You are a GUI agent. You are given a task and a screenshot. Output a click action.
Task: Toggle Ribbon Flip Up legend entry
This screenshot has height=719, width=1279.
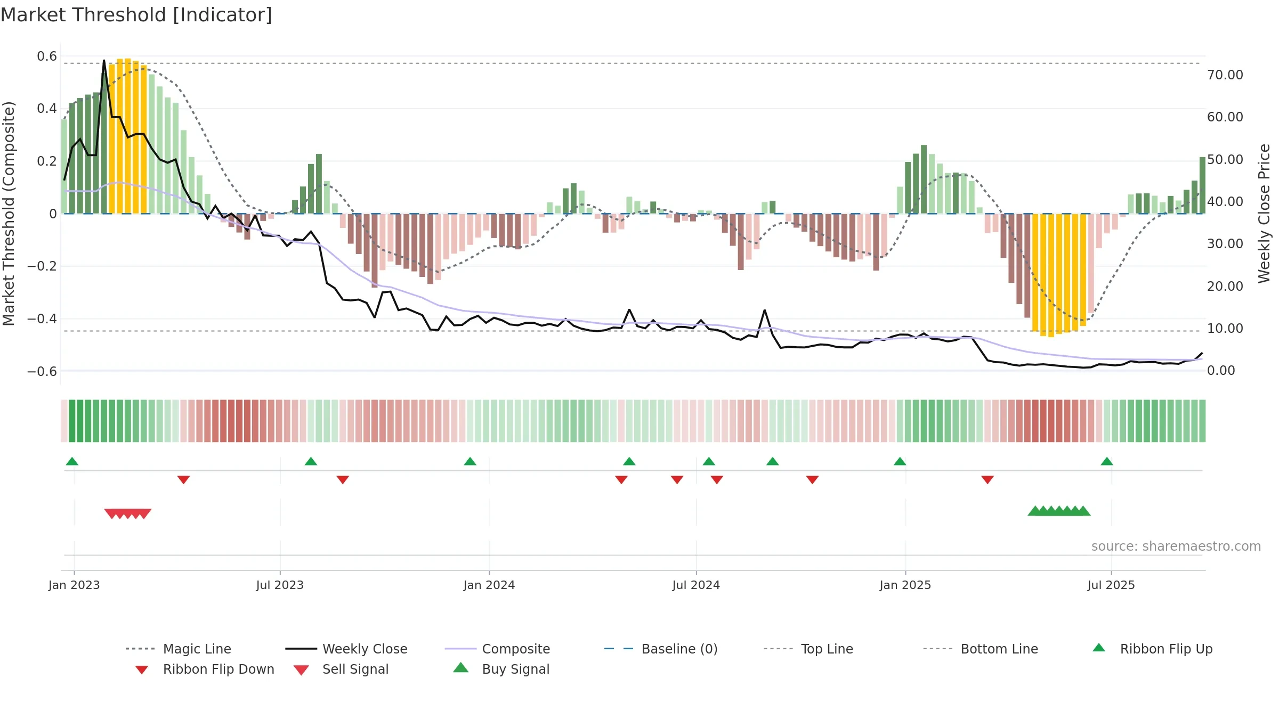click(1152, 649)
